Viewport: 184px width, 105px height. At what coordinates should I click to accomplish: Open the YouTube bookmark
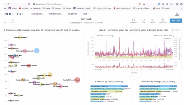point(24,8)
